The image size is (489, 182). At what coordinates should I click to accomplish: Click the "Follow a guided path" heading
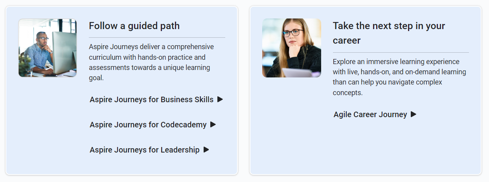click(x=134, y=26)
